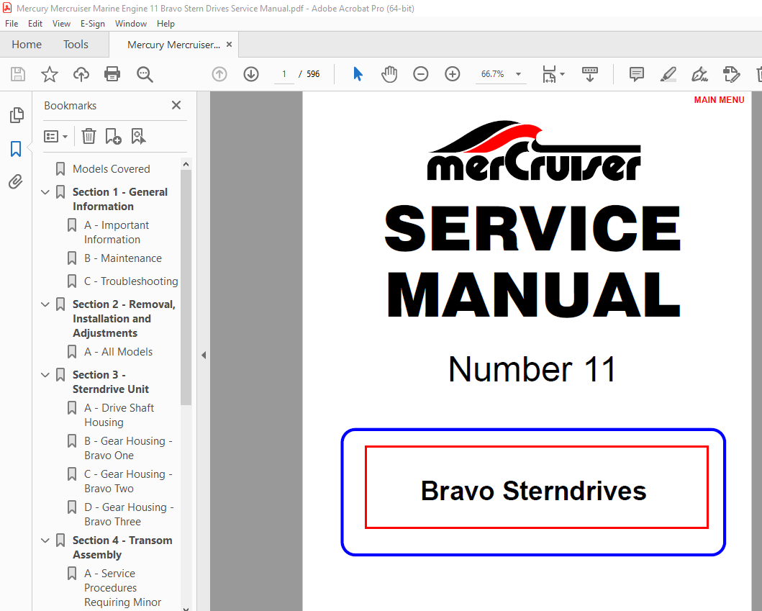Open the View menu
The width and height of the screenshot is (762, 611).
coord(61,23)
